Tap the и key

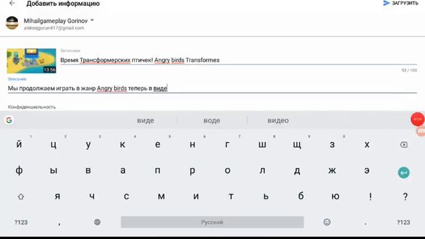point(196,197)
